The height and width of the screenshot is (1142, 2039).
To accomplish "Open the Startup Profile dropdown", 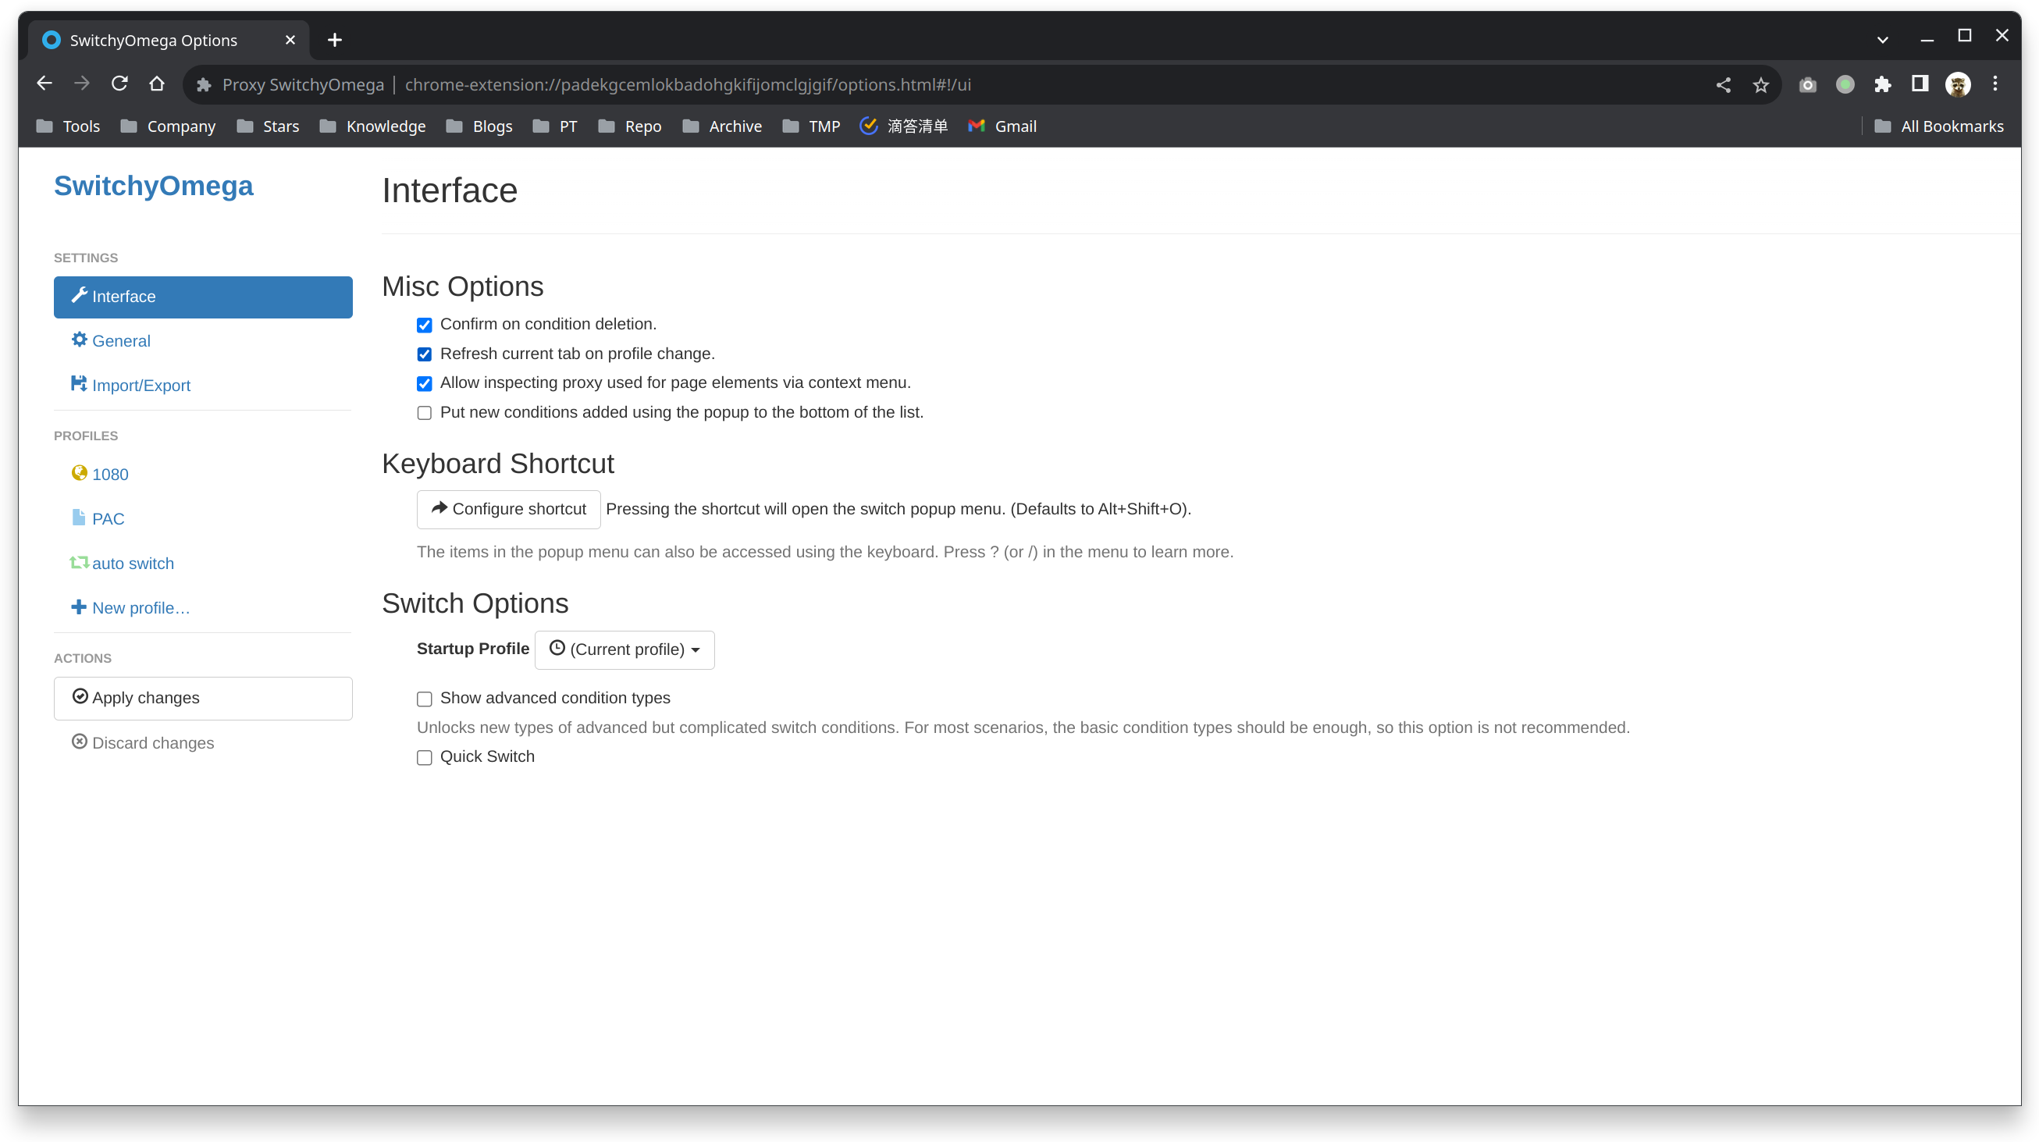I will pos(625,649).
